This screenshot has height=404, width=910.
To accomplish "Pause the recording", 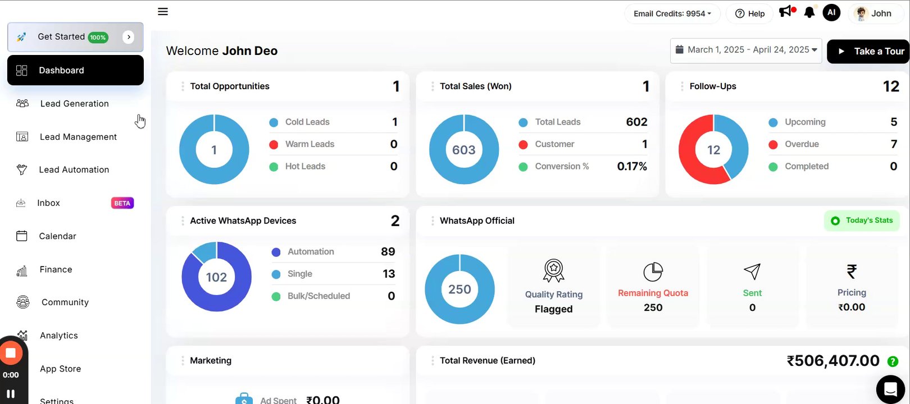I will click(10, 393).
